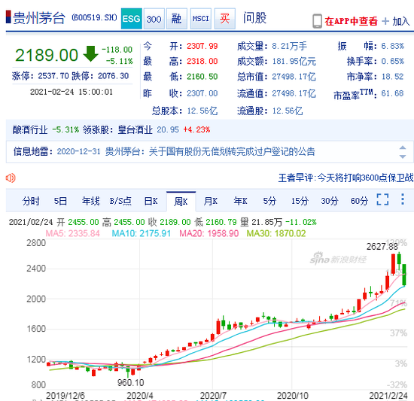
Task: Click the 换手率 value 0.65%
Action: click(x=392, y=61)
